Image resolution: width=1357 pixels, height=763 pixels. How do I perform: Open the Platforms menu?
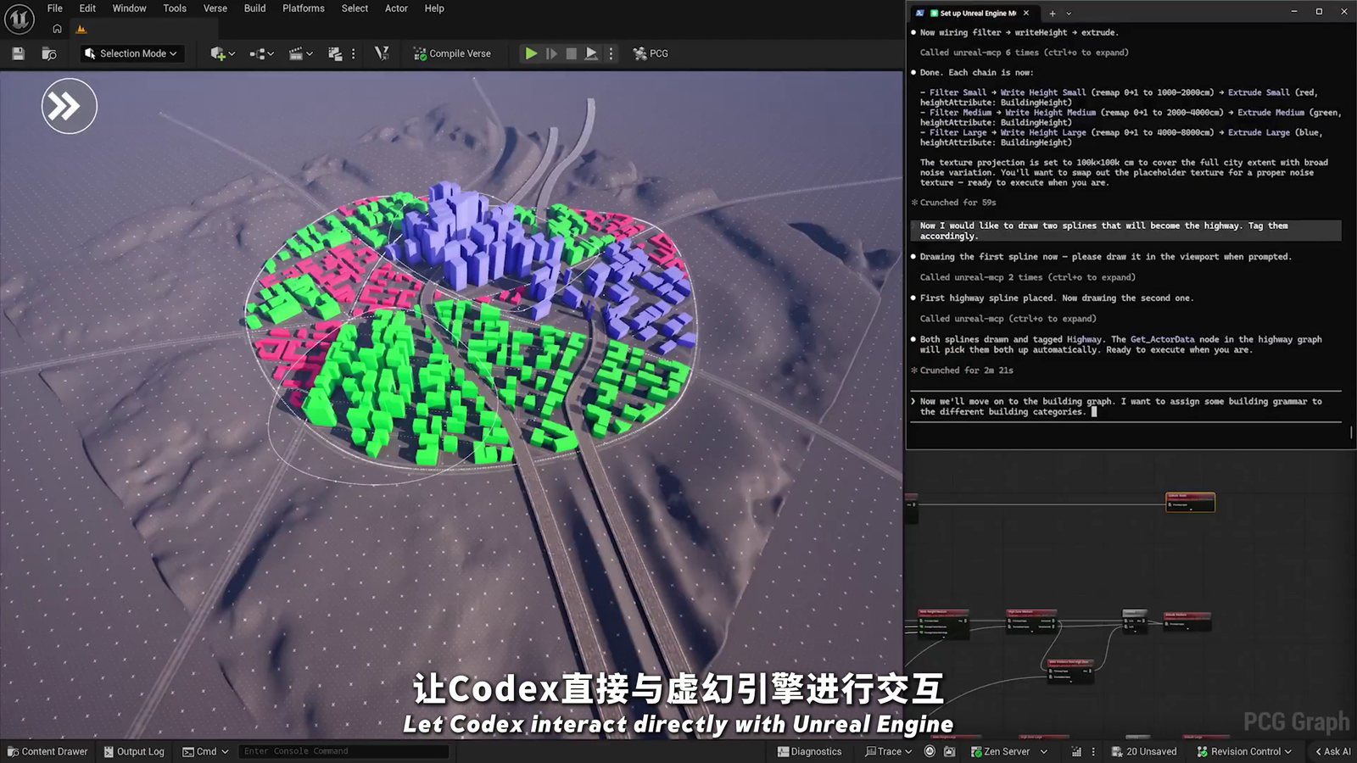[x=304, y=8]
